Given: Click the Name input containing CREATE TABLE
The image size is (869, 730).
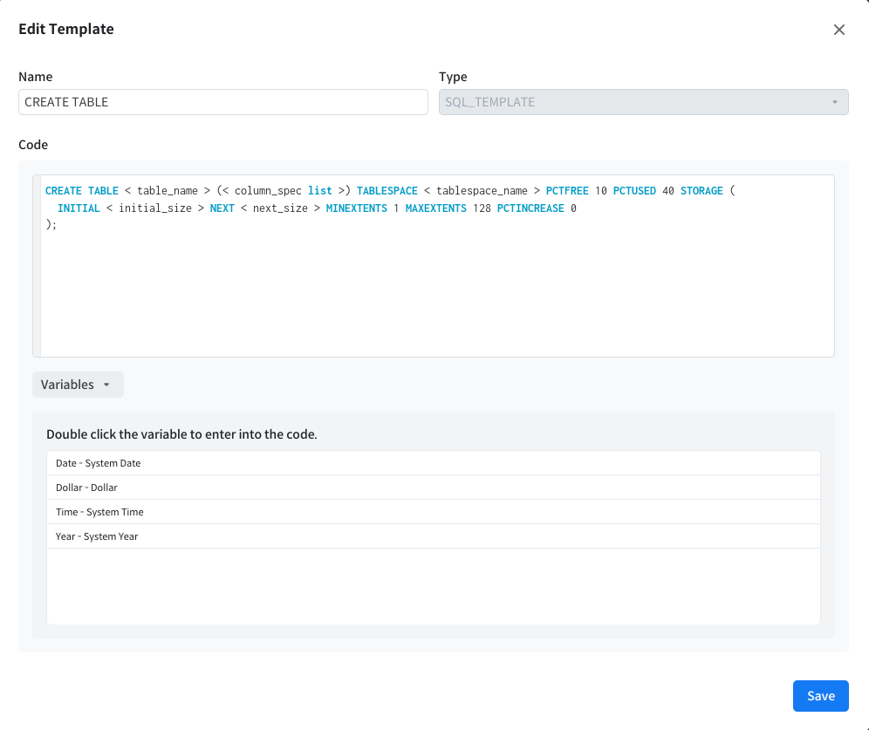Looking at the screenshot, I should (223, 102).
